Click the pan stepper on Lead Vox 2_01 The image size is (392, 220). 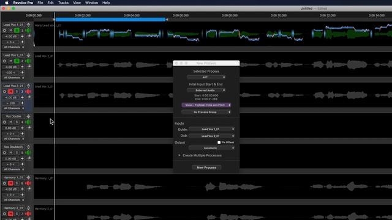[x=22, y=73]
